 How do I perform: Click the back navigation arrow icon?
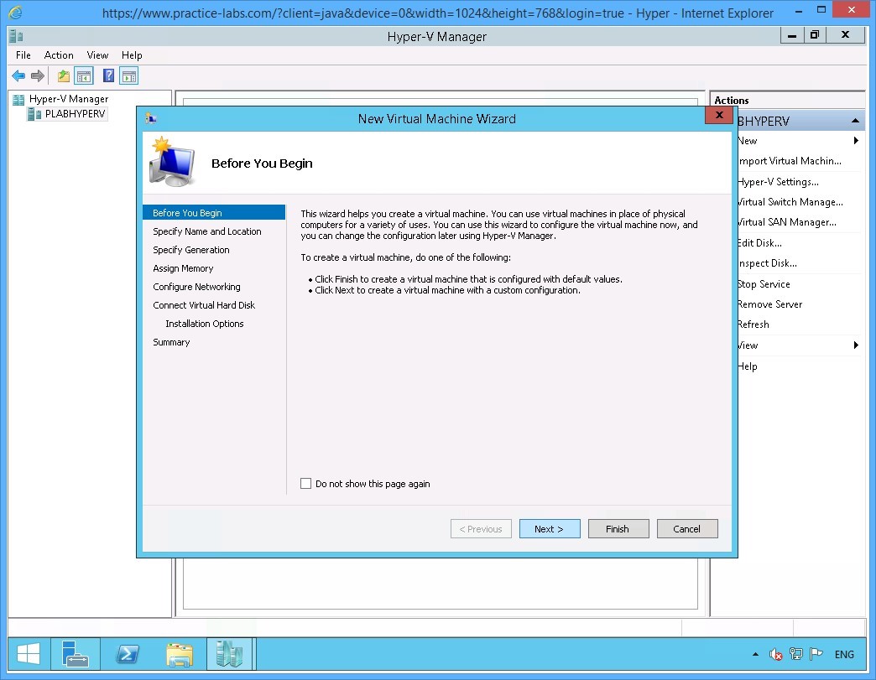18,75
